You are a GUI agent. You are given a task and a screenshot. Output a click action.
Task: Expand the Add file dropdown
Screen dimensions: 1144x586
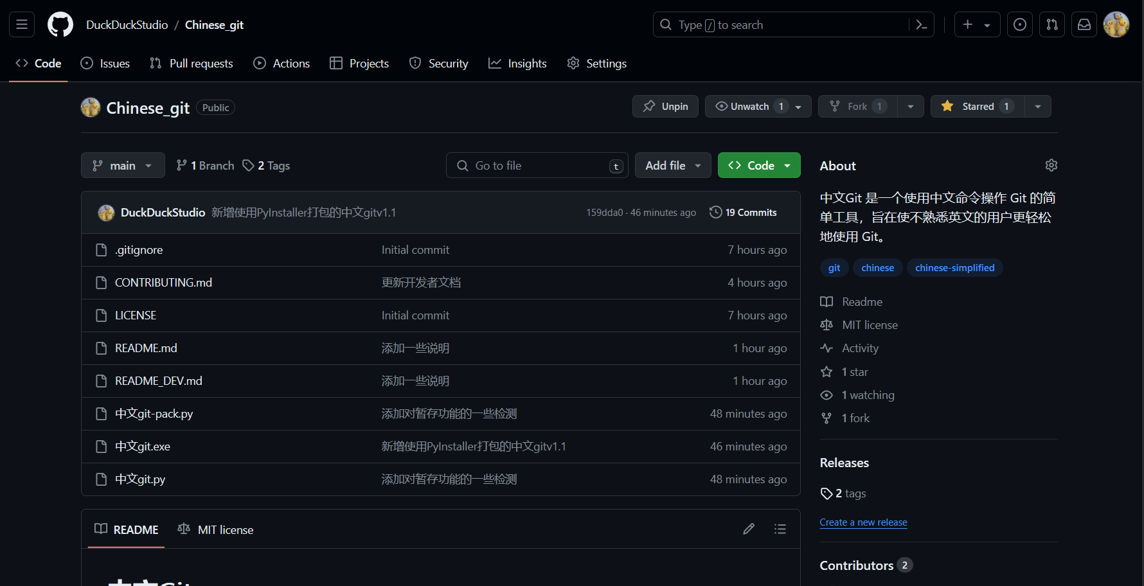coord(673,165)
